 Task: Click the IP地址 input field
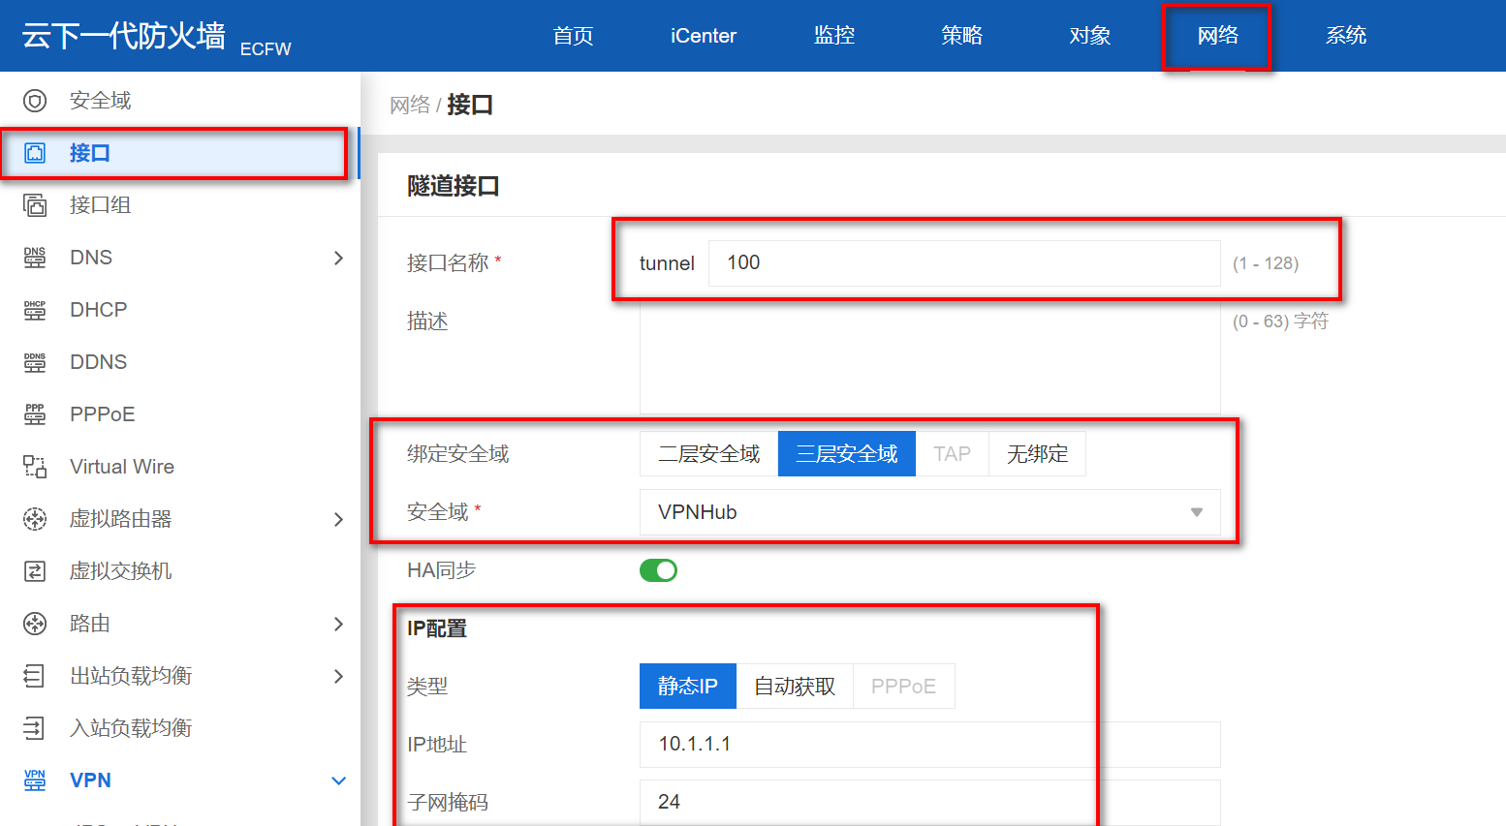pos(928,745)
